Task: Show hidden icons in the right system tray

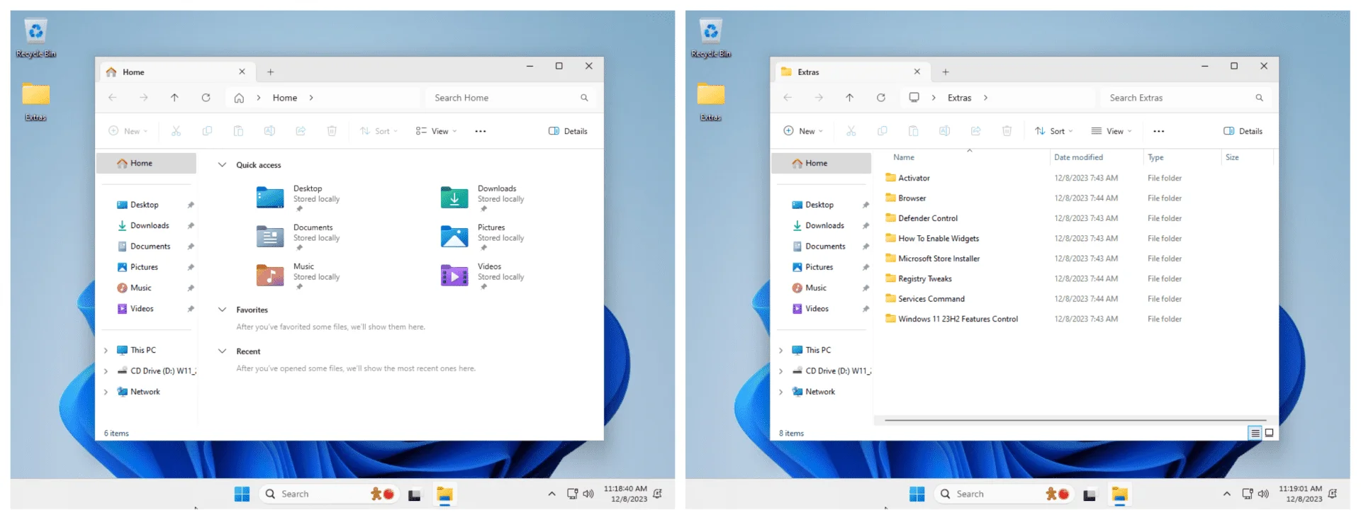Action: tap(1226, 494)
